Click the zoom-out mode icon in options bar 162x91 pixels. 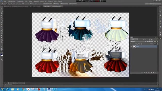pos(9,4)
